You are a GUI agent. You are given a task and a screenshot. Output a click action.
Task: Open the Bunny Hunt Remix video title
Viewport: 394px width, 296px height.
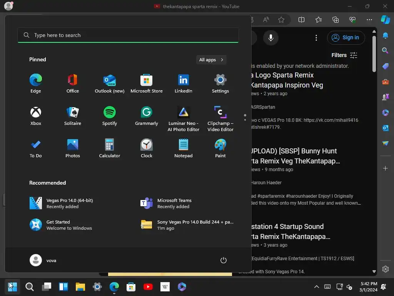(295, 156)
